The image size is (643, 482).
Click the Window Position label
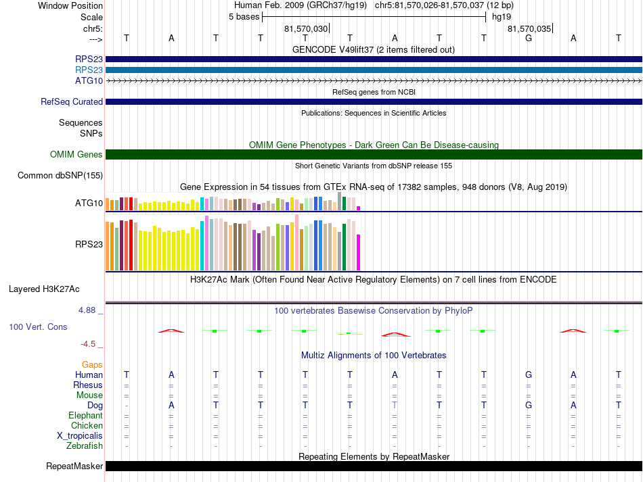click(x=70, y=5)
